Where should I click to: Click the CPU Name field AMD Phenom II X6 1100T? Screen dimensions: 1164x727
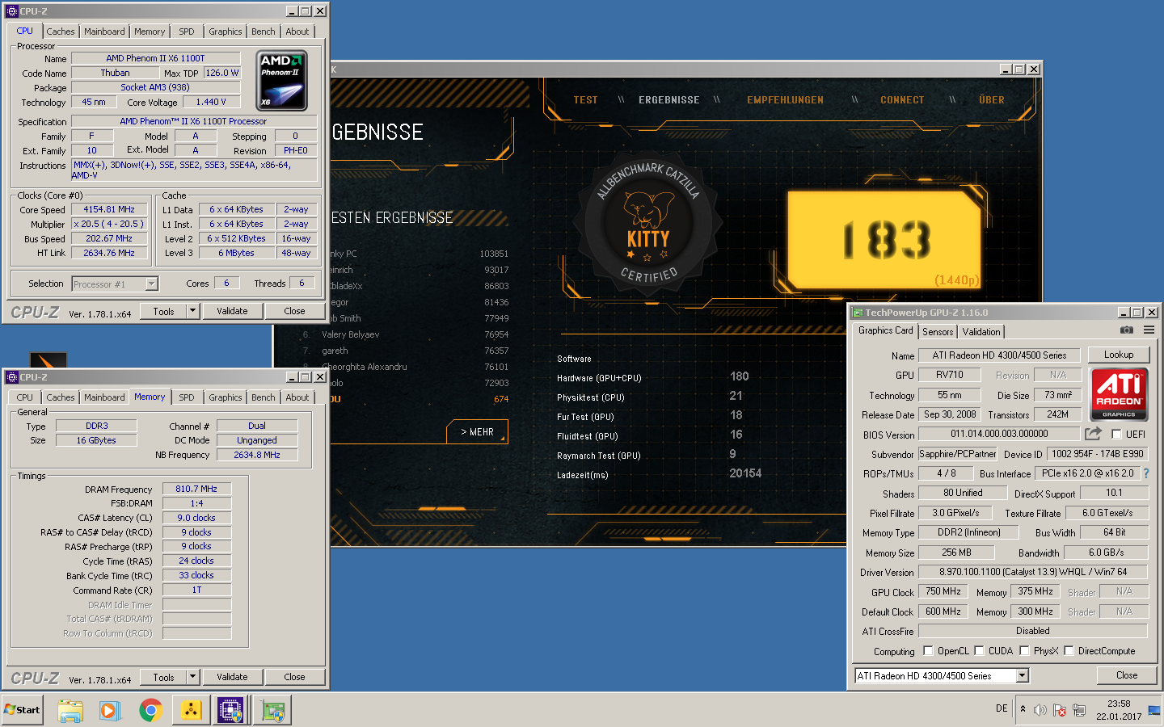point(155,58)
